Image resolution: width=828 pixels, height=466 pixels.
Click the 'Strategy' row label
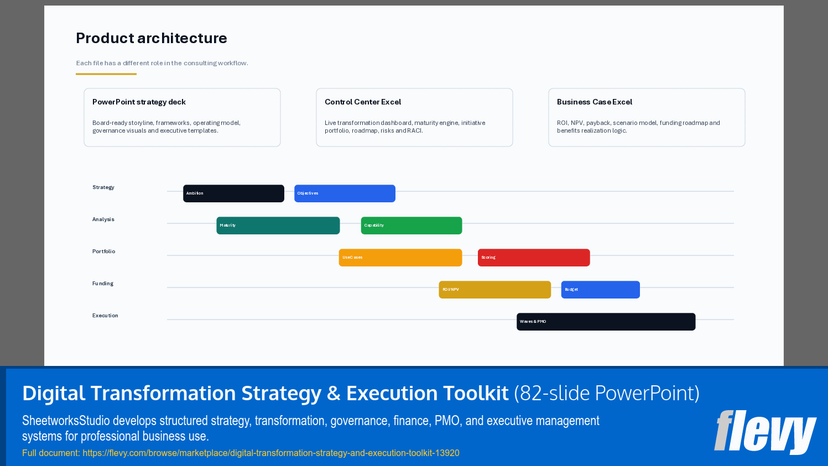coord(103,187)
